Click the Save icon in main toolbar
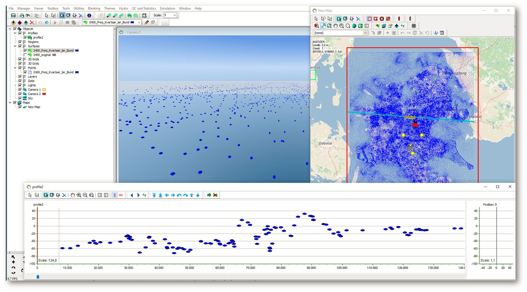The image size is (527, 292). (x=13, y=15)
